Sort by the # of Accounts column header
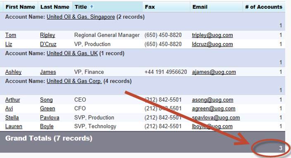The width and height of the screenshot is (291, 158). [264, 7]
